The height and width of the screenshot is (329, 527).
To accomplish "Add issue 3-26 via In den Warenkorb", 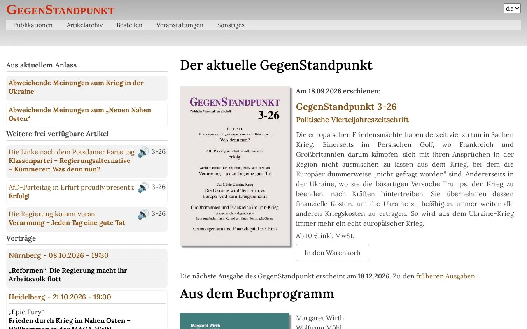I will coord(333,253).
